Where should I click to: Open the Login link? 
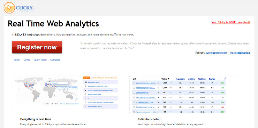pos(17,60)
